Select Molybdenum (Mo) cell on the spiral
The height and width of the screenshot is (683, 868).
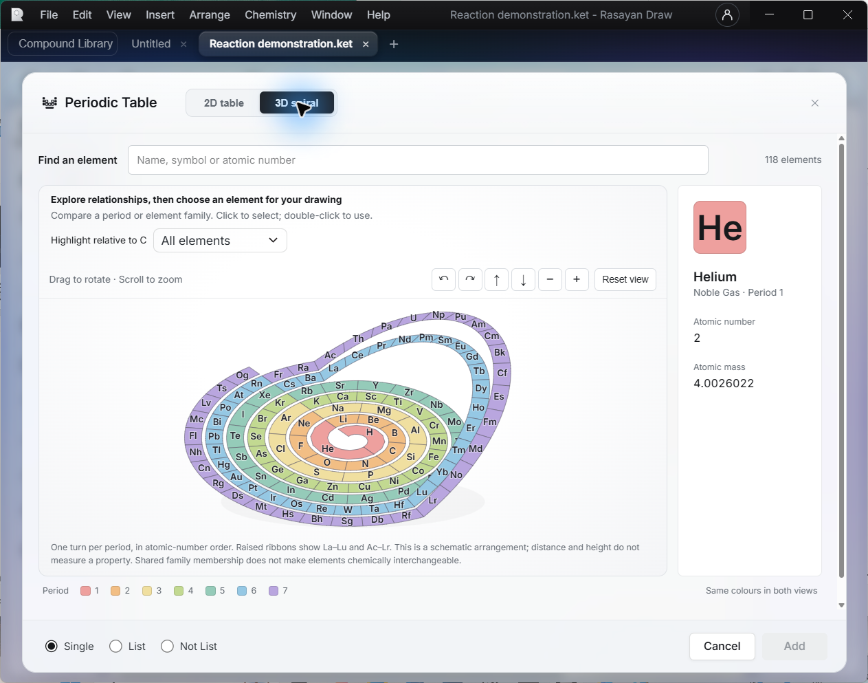(x=454, y=422)
